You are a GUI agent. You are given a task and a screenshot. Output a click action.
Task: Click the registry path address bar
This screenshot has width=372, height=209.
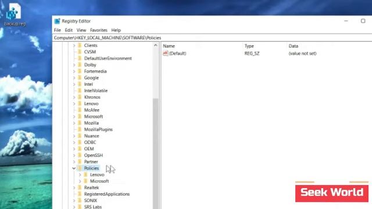(212, 38)
